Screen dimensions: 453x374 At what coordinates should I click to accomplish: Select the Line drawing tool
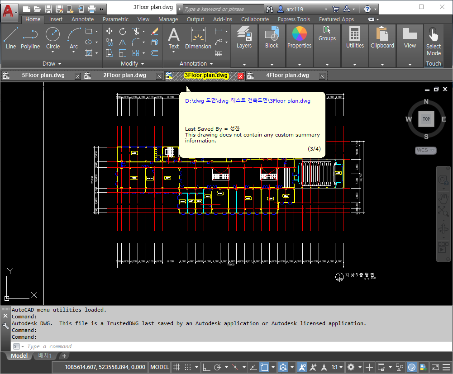(11, 38)
